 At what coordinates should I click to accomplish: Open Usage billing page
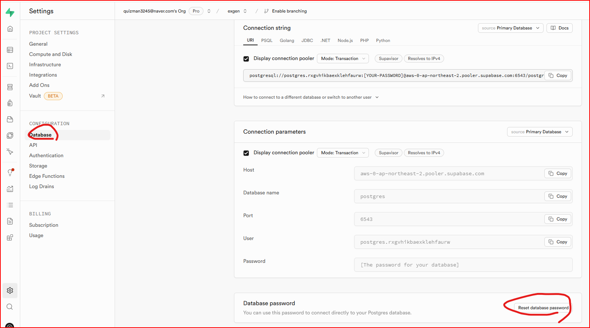36,235
